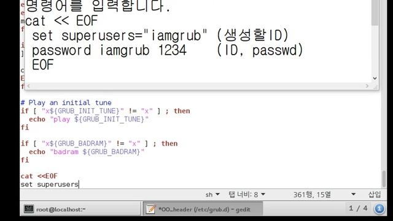The image size is (393, 221).
Task: Click the resize grip of the overlay note
Action: pos(375,87)
